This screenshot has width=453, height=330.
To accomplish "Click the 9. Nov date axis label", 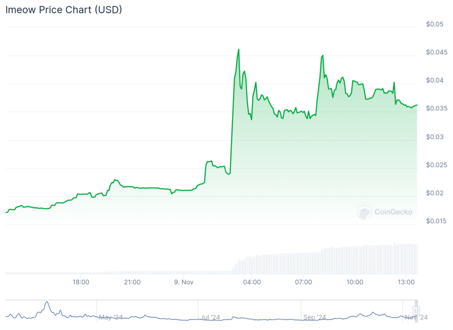I will pos(184,282).
